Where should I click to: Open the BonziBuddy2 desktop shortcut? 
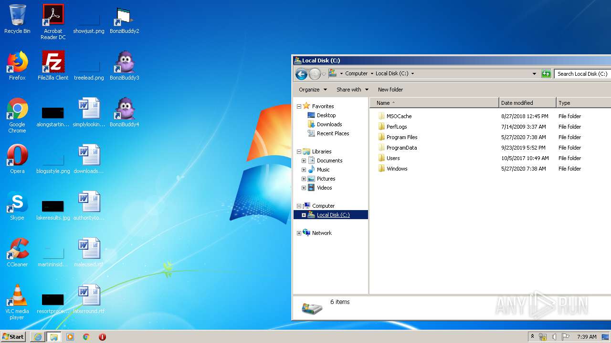click(x=124, y=19)
